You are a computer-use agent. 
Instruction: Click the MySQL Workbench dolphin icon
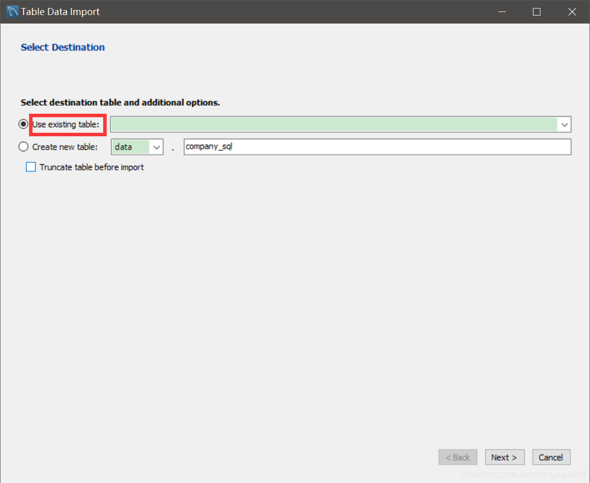tap(11, 11)
